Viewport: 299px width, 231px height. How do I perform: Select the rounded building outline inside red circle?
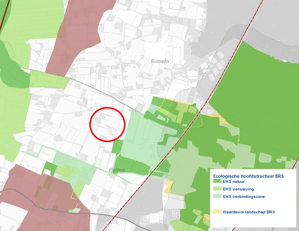(x=113, y=132)
